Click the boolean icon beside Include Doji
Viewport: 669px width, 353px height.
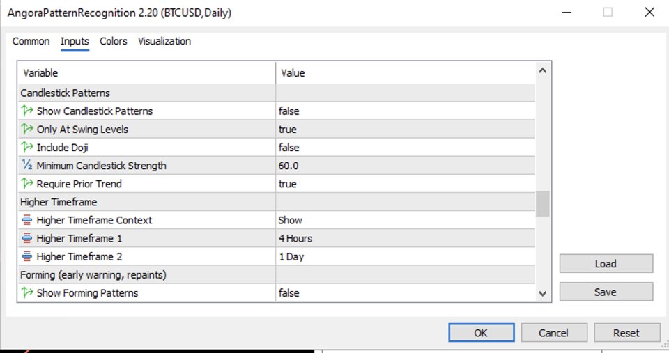tap(27, 148)
